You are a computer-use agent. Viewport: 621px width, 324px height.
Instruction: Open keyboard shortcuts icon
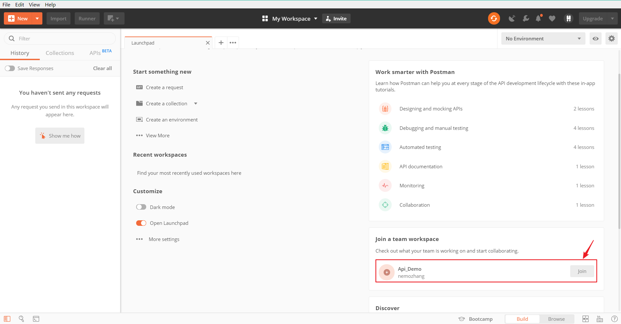tap(600, 319)
